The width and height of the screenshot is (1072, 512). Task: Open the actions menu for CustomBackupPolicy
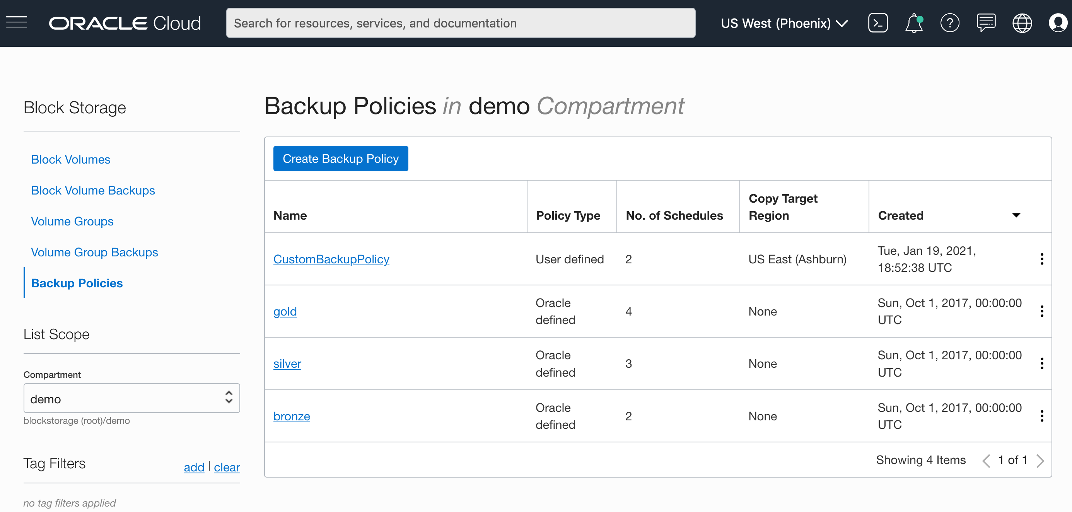pyautogui.click(x=1042, y=259)
